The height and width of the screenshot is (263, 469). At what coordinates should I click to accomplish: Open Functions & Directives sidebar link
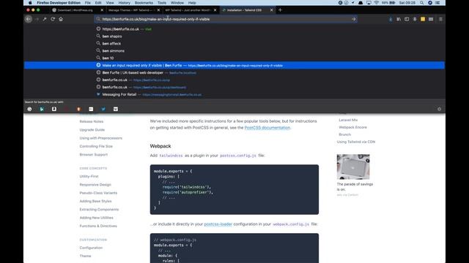(98, 226)
